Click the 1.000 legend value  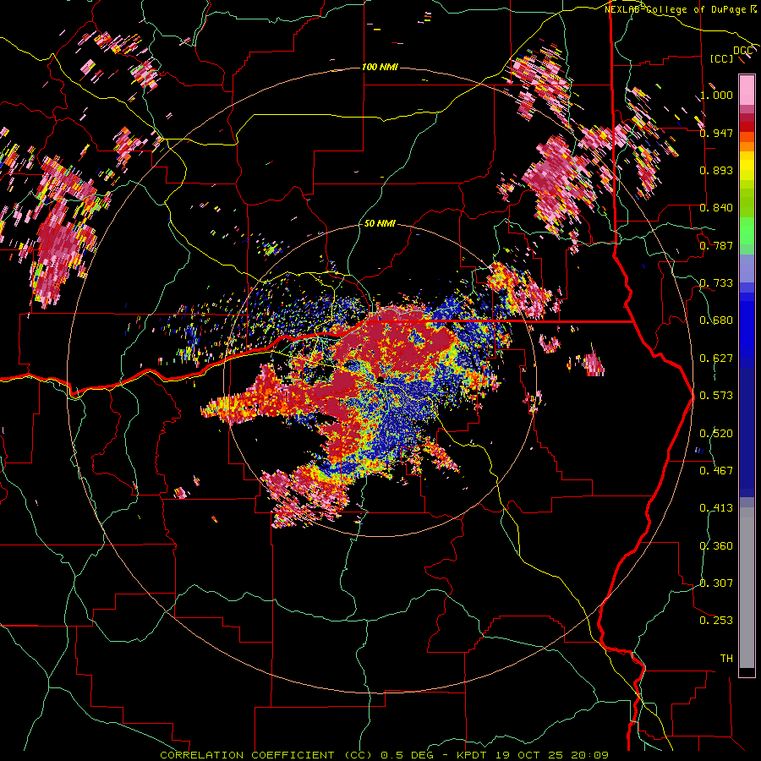pyautogui.click(x=716, y=95)
